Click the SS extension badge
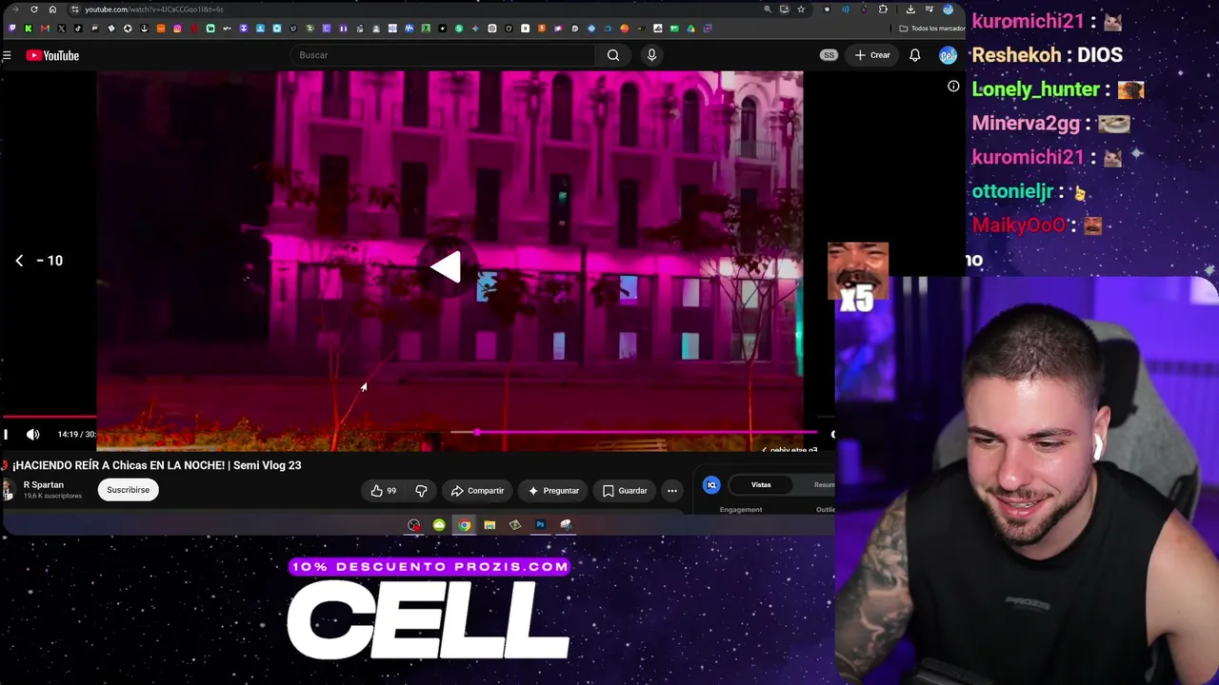This screenshot has height=685, width=1219. pos(829,55)
